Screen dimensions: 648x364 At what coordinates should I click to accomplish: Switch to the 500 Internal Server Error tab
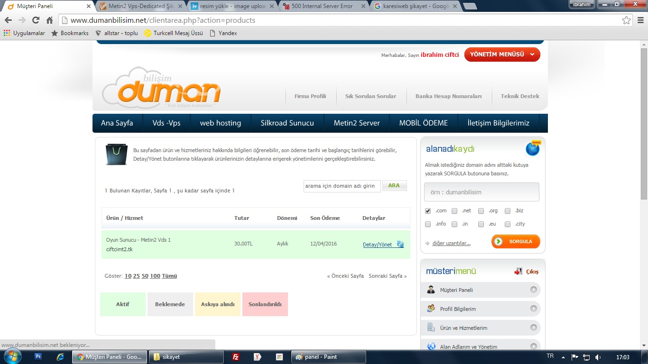323,6
